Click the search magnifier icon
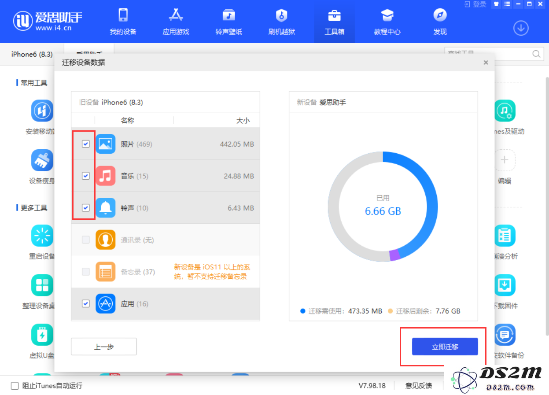The image size is (549, 395). (536, 54)
